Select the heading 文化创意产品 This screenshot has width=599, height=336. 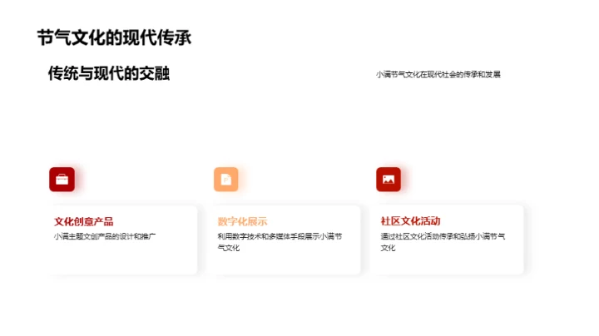point(84,221)
